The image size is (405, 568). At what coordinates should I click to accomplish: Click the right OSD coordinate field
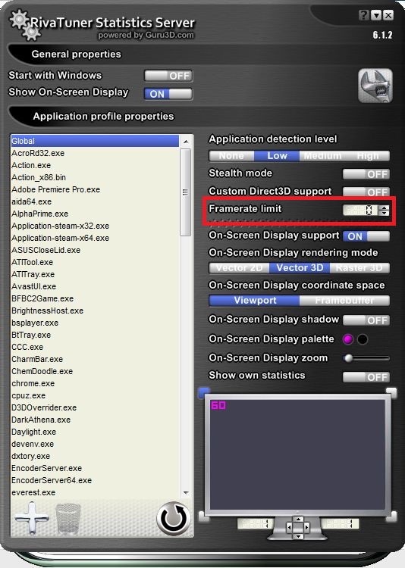pyautogui.click(x=341, y=523)
